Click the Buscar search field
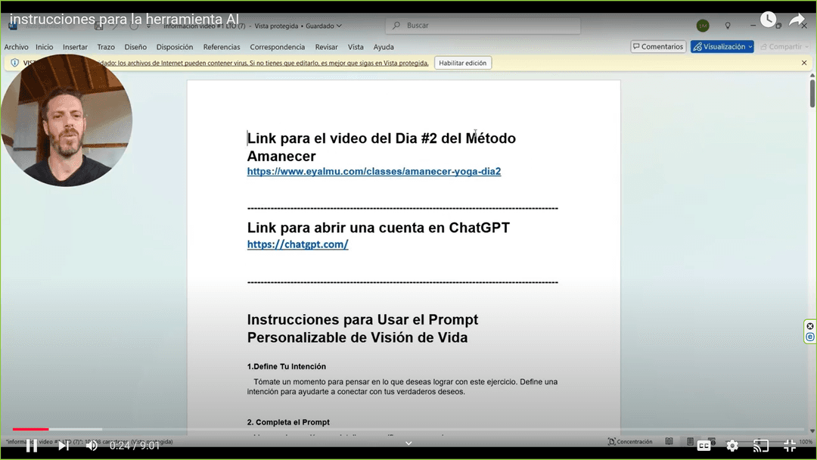This screenshot has width=817, height=460. (x=484, y=26)
